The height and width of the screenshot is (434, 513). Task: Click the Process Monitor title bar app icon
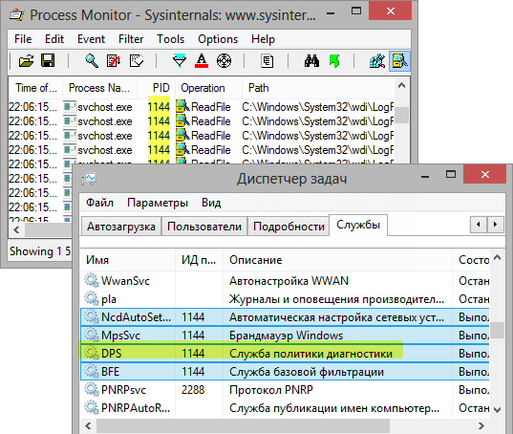point(16,15)
